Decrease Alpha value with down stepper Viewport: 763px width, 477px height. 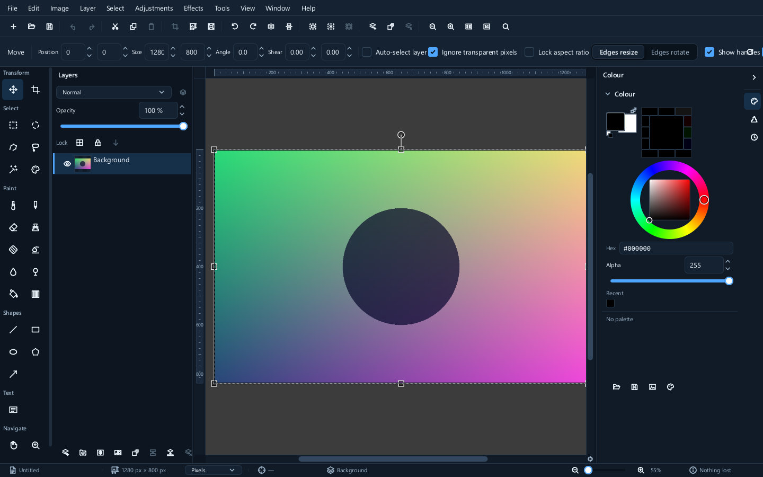tap(727, 269)
